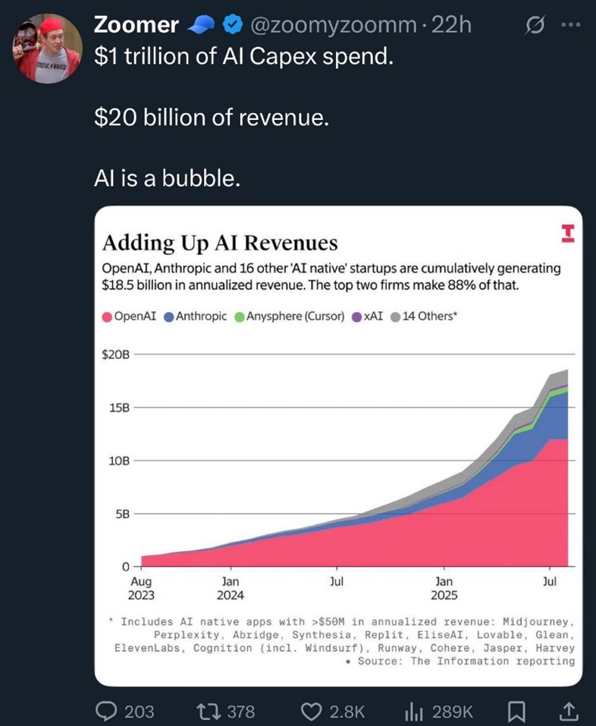Like the tweet with the heart icon
The height and width of the screenshot is (726, 596).
click(312, 711)
